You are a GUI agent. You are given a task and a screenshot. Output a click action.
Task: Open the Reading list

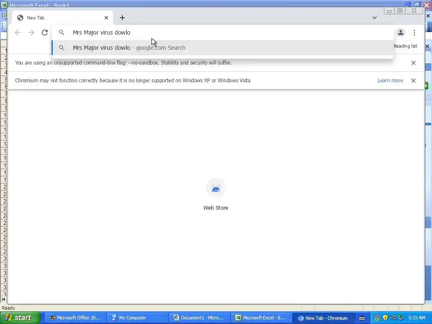(x=405, y=46)
